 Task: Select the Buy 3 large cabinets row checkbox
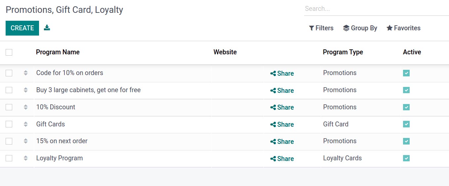[9, 90]
